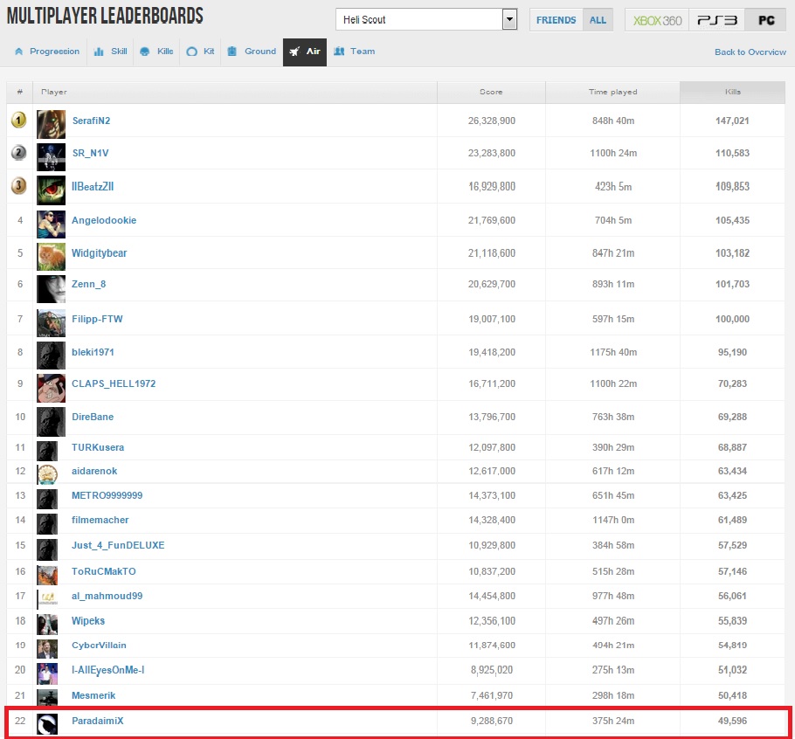The image size is (795, 739).
Task: Sort by Time played column header
Action: 612,92
